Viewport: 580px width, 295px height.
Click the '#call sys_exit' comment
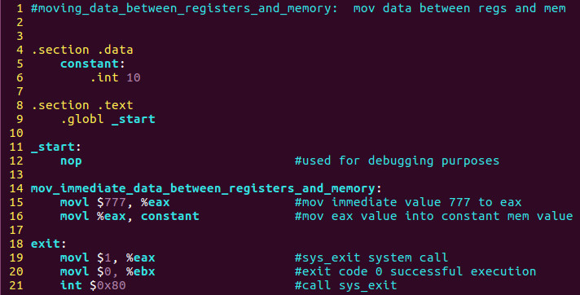pyautogui.click(x=346, y=285)
